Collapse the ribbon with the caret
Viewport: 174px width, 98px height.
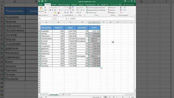(135, 15)
